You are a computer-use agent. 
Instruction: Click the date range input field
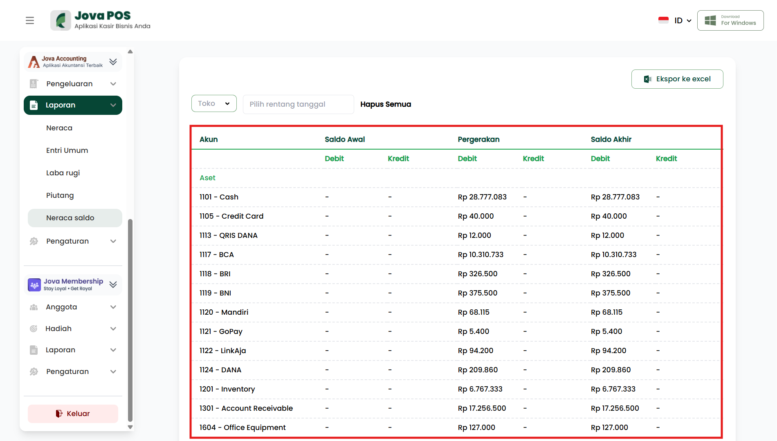pyautogui.click(x=298, y=104)
